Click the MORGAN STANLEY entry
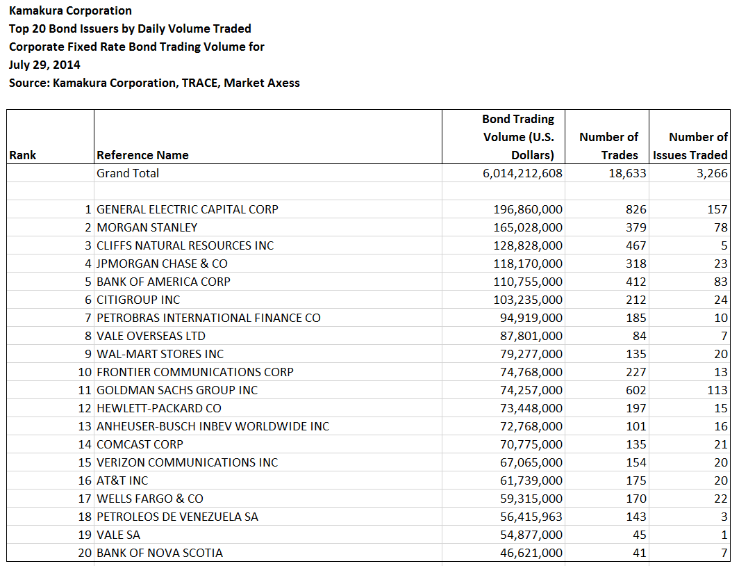739x566 pixels. [145, 227]
